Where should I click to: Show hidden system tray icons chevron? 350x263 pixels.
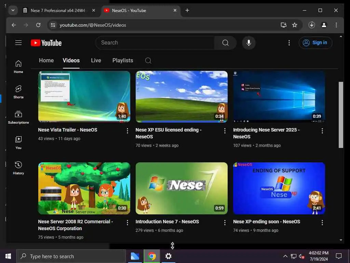pyautogui.click(x=285, y=256)
